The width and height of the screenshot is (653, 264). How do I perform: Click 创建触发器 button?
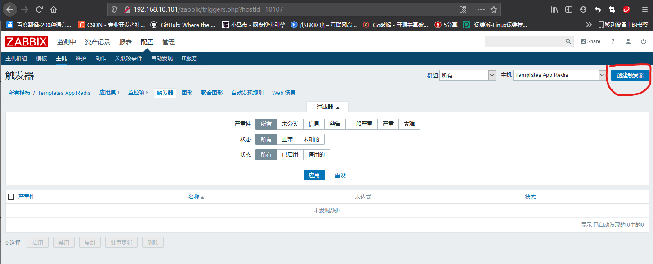(x=630, y=75)
